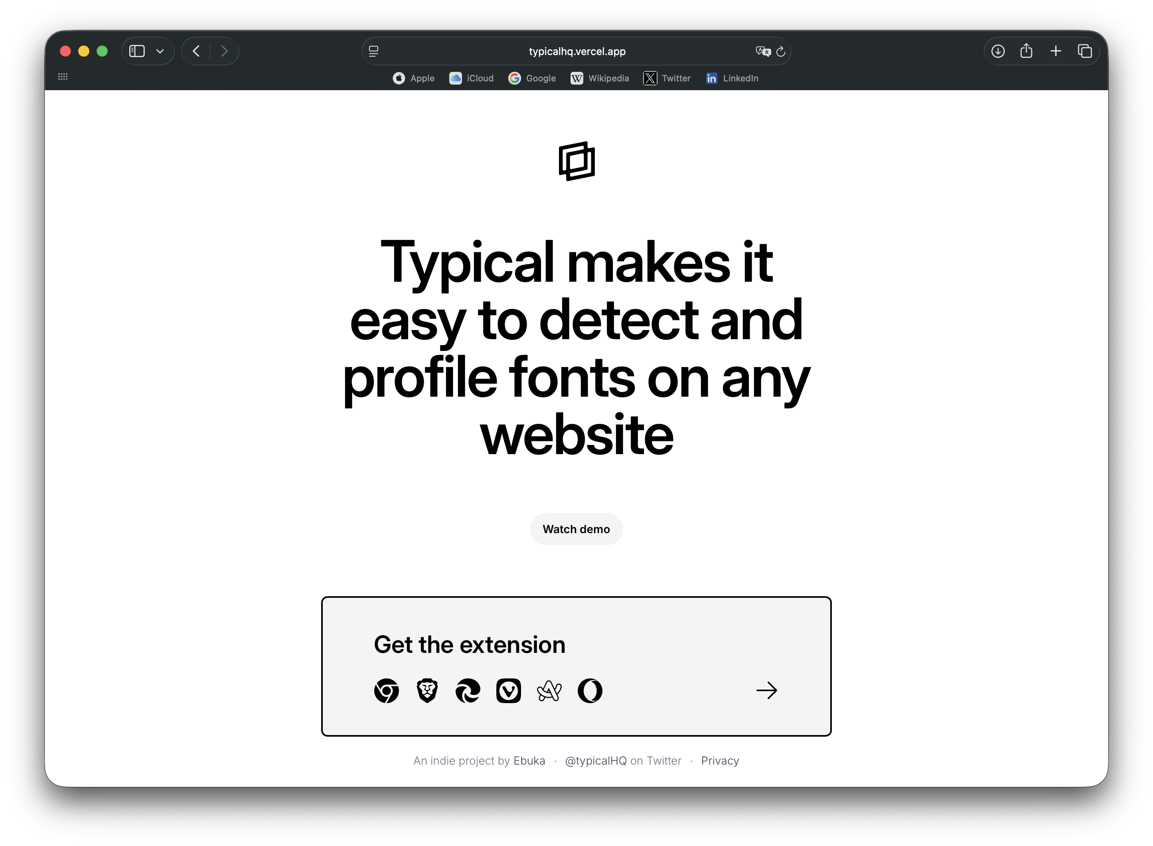Image resolution: width=1153 pixels, height=846 pixels.
Task: Toggle the Safari sidebar
Action: coord(137,51)
